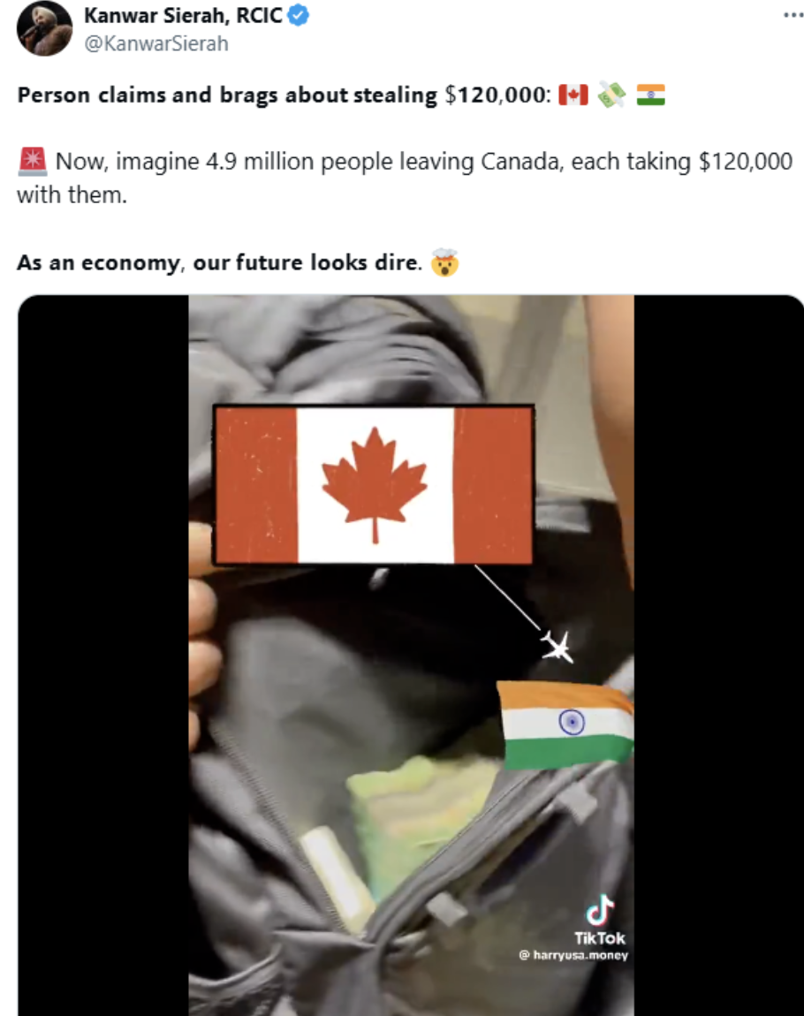804x1016 pixels.
Task: Click the @harryusa.money watermark text
Action: click(x=573, y=955)
